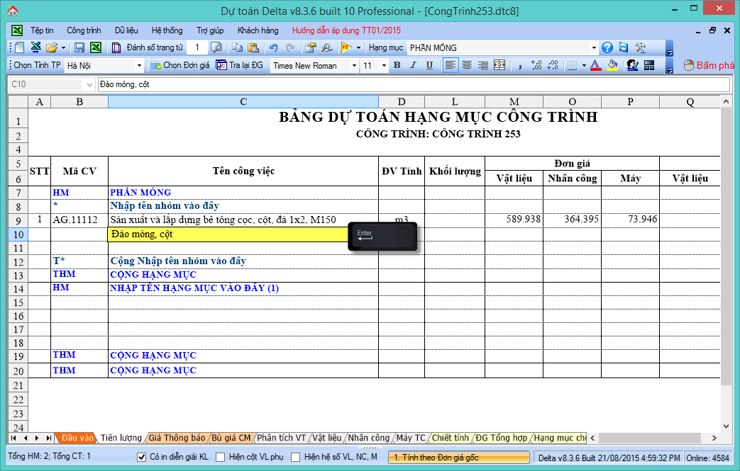Screen dimensions: 740x471
Task: Click the window layout tiles icon
Action: (649, 65)
